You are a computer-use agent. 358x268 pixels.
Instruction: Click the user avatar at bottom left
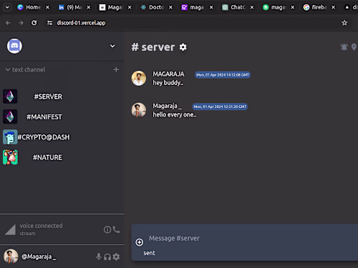(x=11, y=257)
